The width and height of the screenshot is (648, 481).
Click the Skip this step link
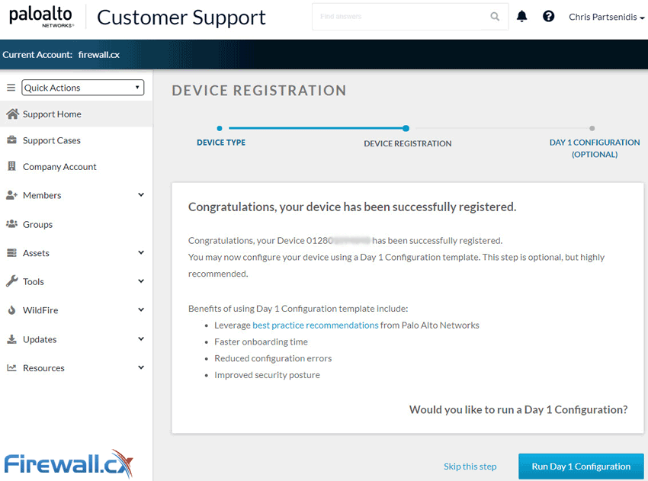click(x=470, y=467)
